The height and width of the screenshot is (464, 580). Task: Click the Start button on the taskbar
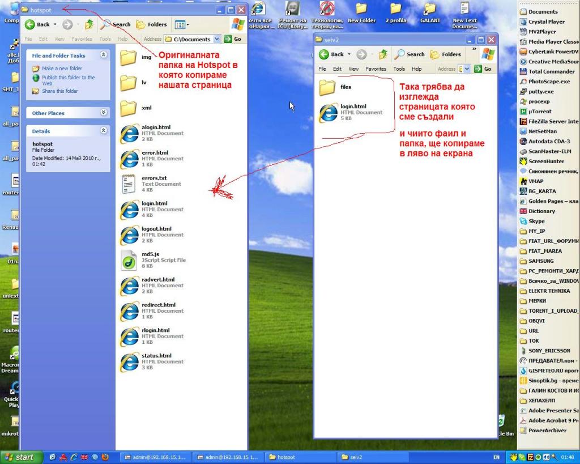(x=18, y=457)
